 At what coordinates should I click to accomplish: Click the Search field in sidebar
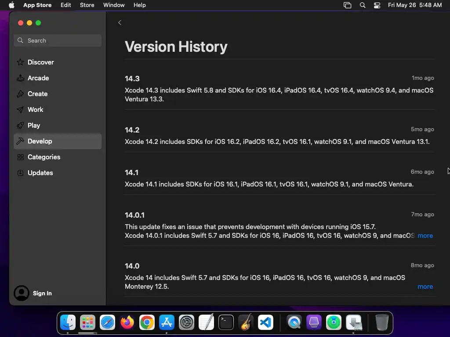(58, 40)
